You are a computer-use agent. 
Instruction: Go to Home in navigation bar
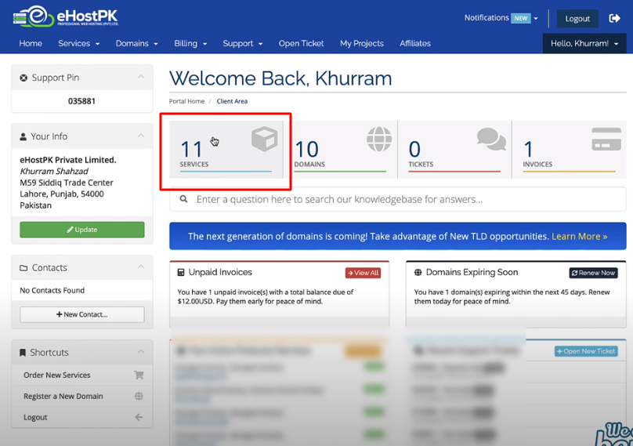click(x=31, y=43)
